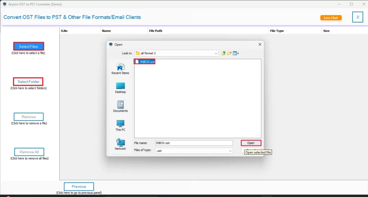Click the Select Files button

click(x=29, y=46)
